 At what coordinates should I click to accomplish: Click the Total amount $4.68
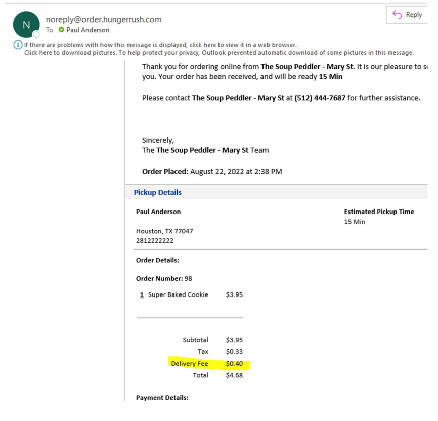[234, 375]
